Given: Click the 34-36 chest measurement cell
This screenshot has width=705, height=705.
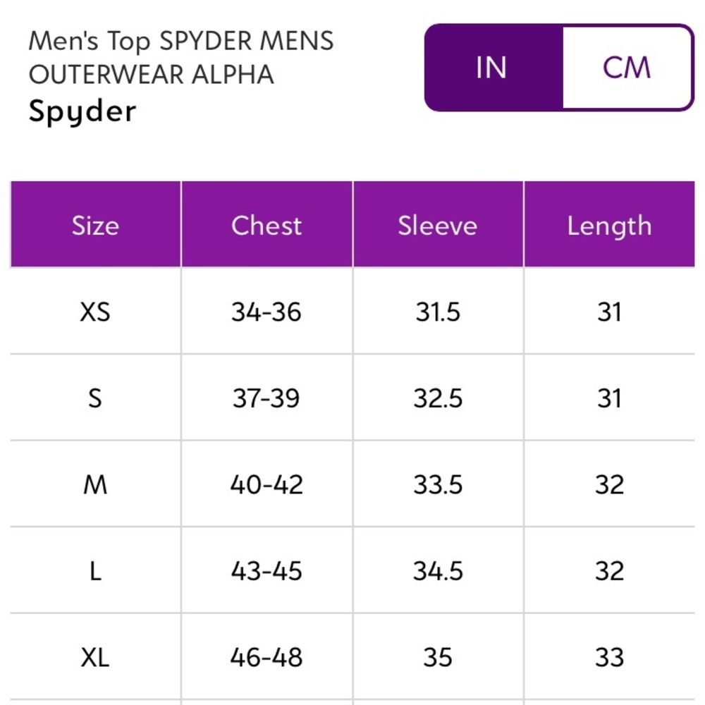Looking at the screenshot, I should [266, 312].
